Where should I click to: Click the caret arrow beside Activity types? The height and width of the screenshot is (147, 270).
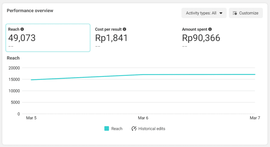(x=221, y=13)
